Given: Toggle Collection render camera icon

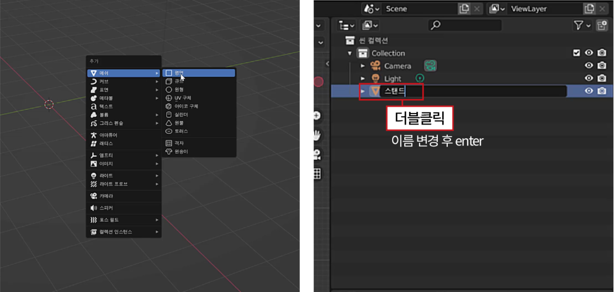Looking at the screenshot, I should click(x=601, y=53).
